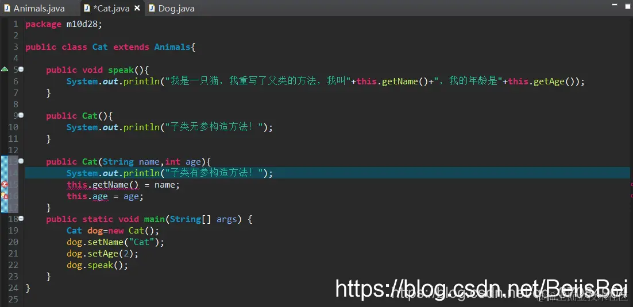Click 'this.getName()' in the speak println statement

click(x=392, y=81)
